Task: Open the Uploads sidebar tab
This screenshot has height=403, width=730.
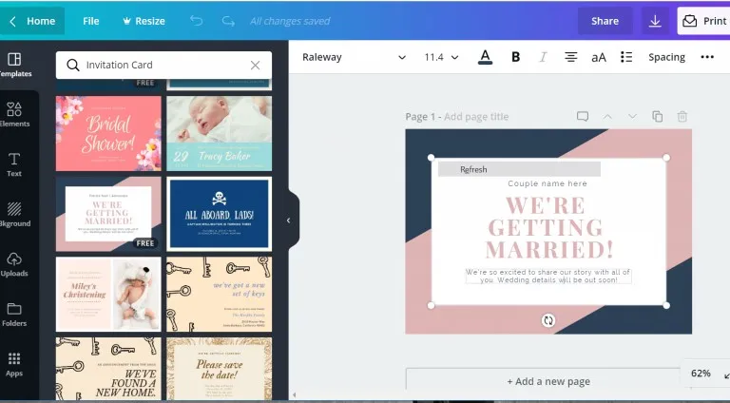Action: click(14, 264)
